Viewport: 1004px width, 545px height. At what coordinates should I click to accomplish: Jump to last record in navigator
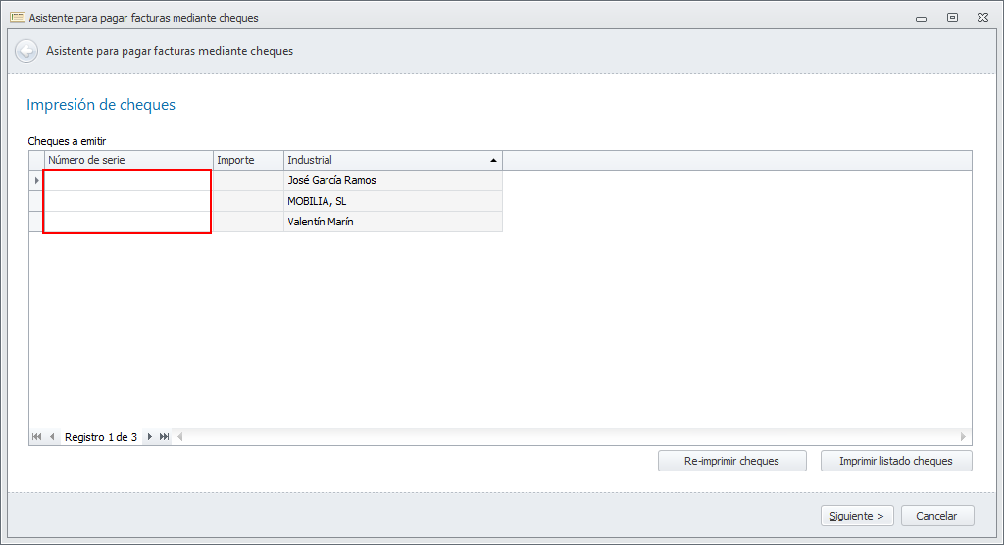[x=165, y=437]
